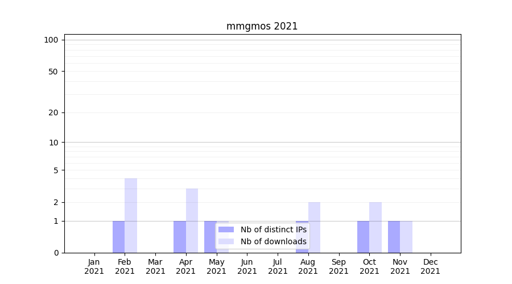Pick the Oct 2021 downloads bar
512x284 pixels.
click(x=375, y=227)
